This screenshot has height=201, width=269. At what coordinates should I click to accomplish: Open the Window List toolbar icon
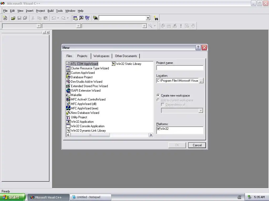87,18
